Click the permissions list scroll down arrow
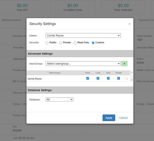 (132, 80)
